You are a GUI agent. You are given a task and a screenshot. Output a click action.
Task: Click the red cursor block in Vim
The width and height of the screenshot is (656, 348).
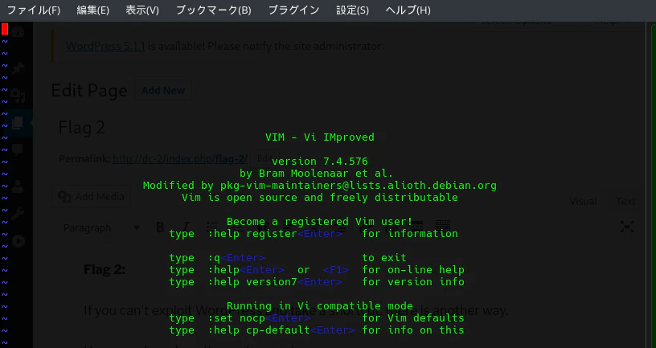5,29
